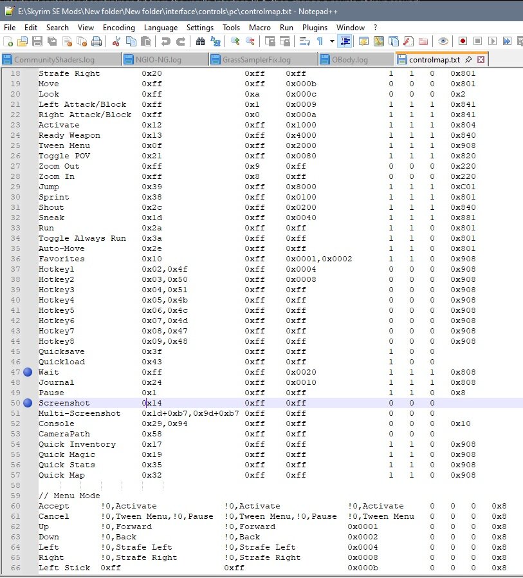
Task: Undo last edit with Undo arrow
Action: pos(166,41)
